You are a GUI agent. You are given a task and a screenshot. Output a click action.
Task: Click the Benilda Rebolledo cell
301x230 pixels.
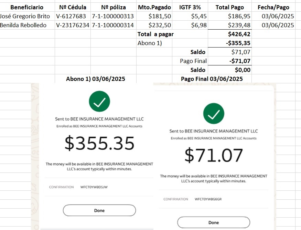pyautogui.click(x=23, y=25)
